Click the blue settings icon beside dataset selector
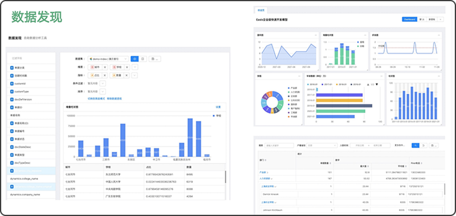Screen dimensions: 456x216 click(x=135, y=59)
